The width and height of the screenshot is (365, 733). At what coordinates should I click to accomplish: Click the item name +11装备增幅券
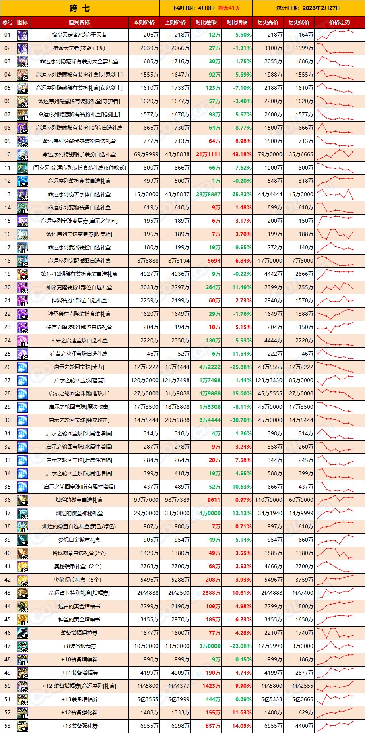coord(79,673)
